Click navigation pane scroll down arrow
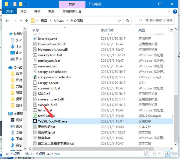Image resolution: width=180 pixels, height=159 pixels. pos(25,149)
